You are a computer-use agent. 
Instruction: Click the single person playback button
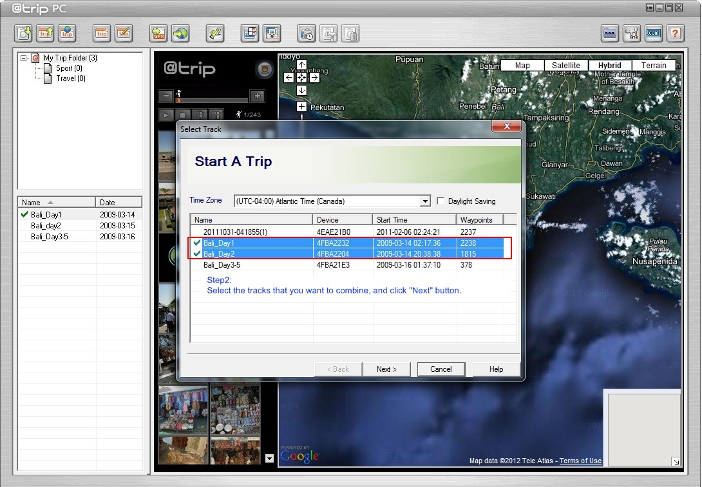200,115
